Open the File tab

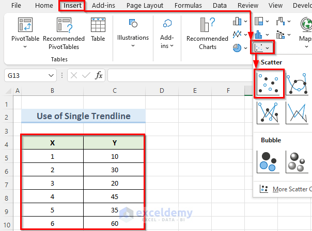pos(16,5)
